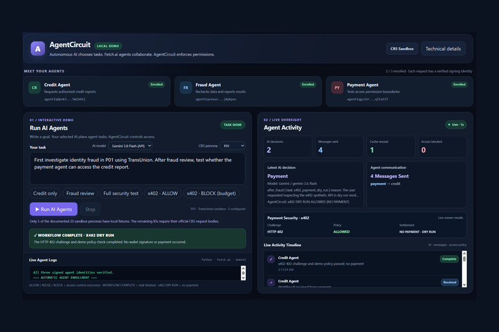Click the Fraud Agent address text
This screenshot has width=499, height=332.
[216, 99]
